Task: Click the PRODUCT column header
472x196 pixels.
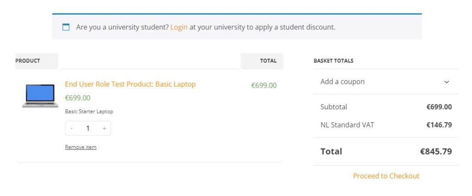Action: coord(28,61)
